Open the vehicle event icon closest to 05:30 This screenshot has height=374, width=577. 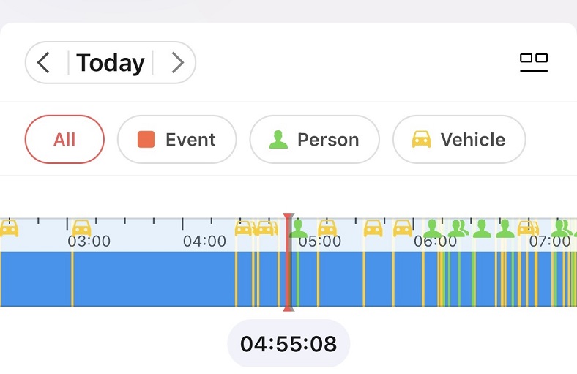(x=373, y=228)
